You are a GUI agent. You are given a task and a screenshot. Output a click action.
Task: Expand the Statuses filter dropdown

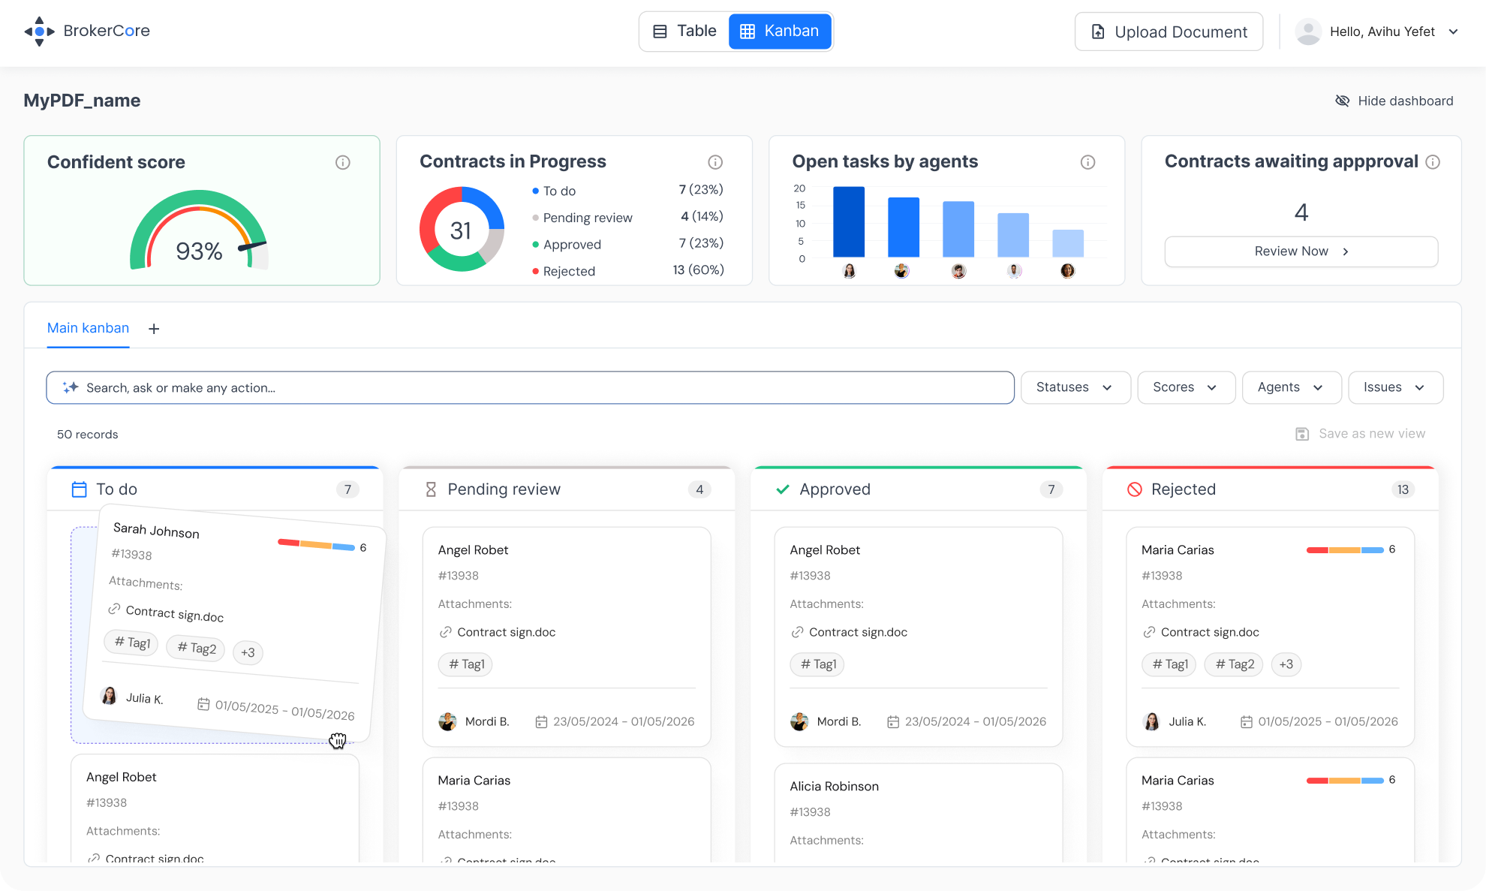click(x=1075, y=387)
